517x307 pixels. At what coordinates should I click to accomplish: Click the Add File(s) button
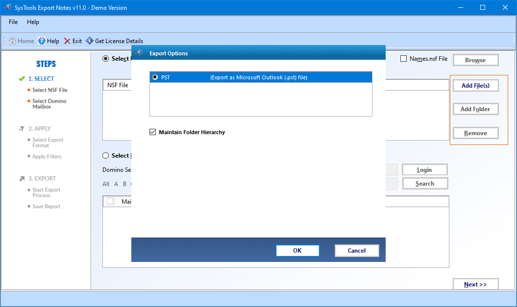tap(475, 85)
